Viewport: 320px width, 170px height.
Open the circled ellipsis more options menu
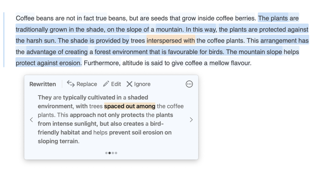tap(190, 84)
